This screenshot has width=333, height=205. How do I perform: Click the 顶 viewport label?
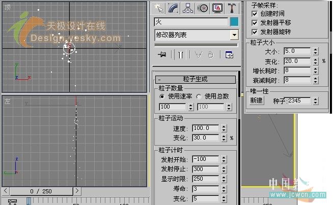pyautogui.click(x=8, y=8)
